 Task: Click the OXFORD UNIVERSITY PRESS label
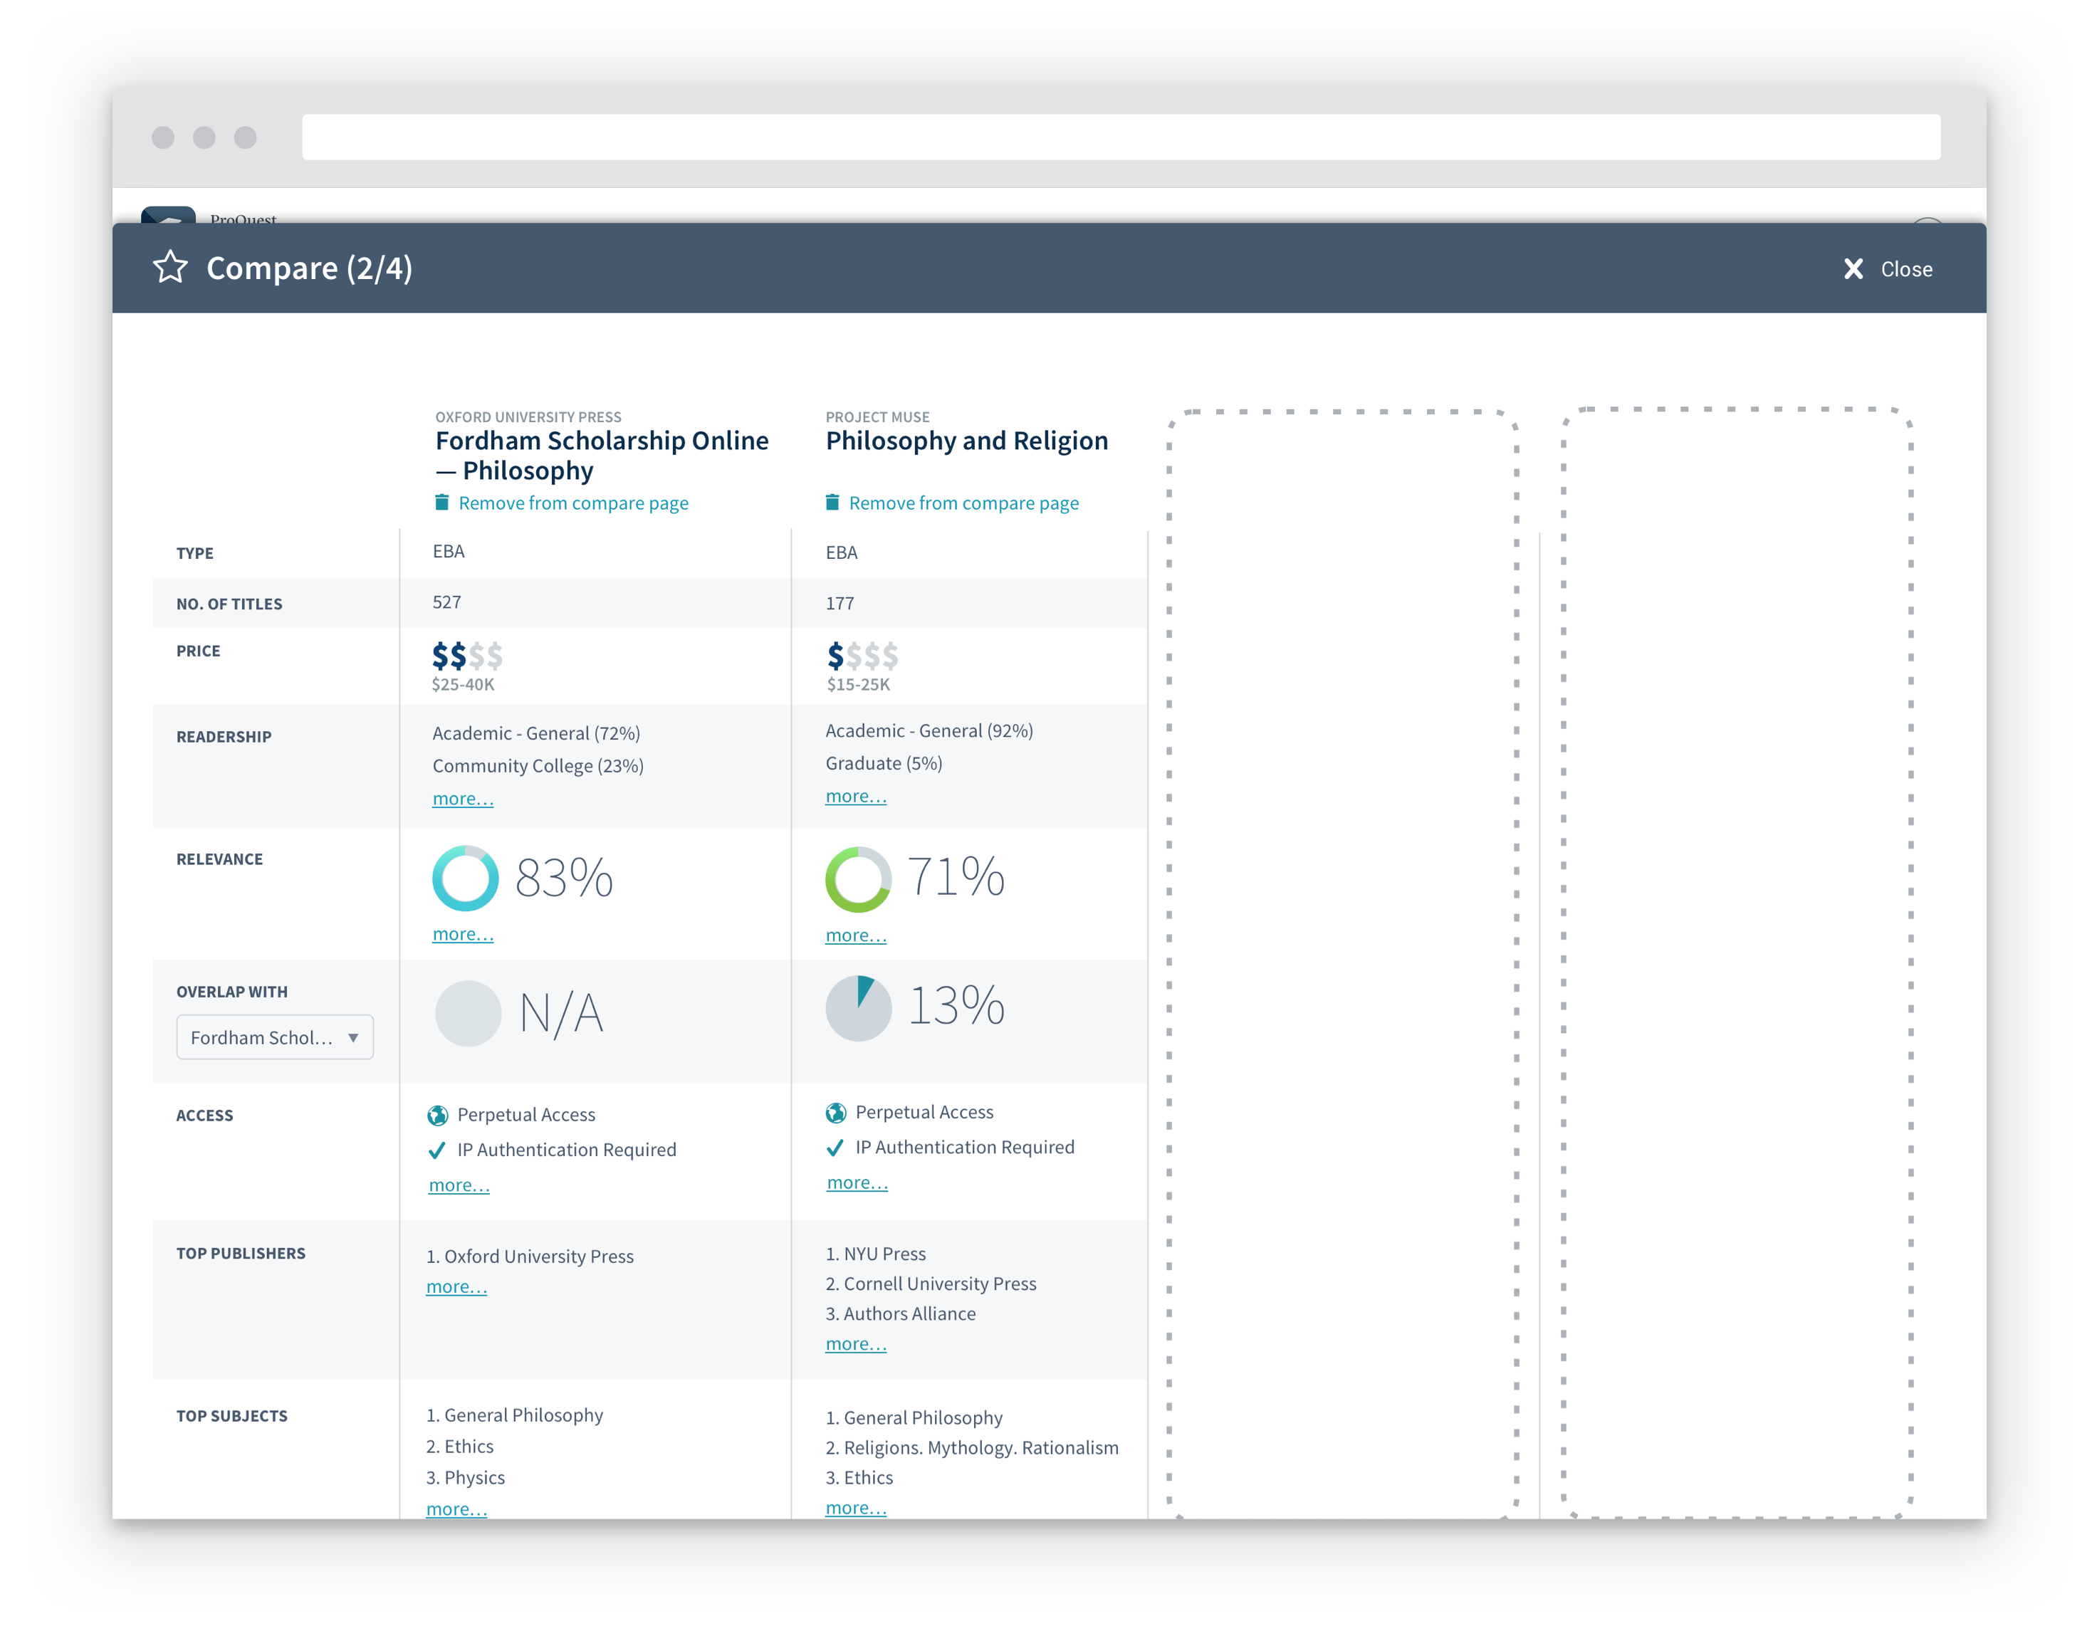coord(528,416)
